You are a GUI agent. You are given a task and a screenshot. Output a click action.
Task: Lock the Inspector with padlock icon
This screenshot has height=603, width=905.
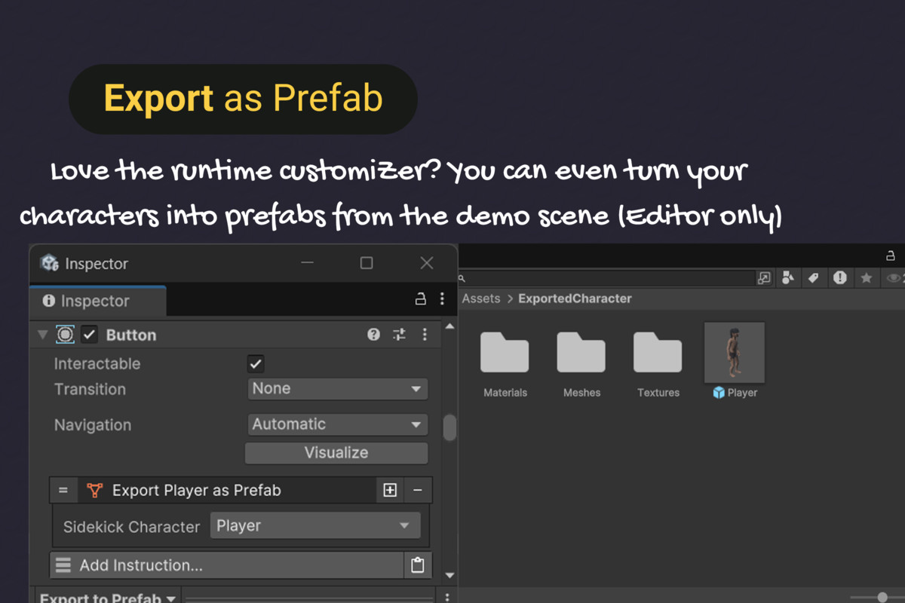(x=420, y=298)
